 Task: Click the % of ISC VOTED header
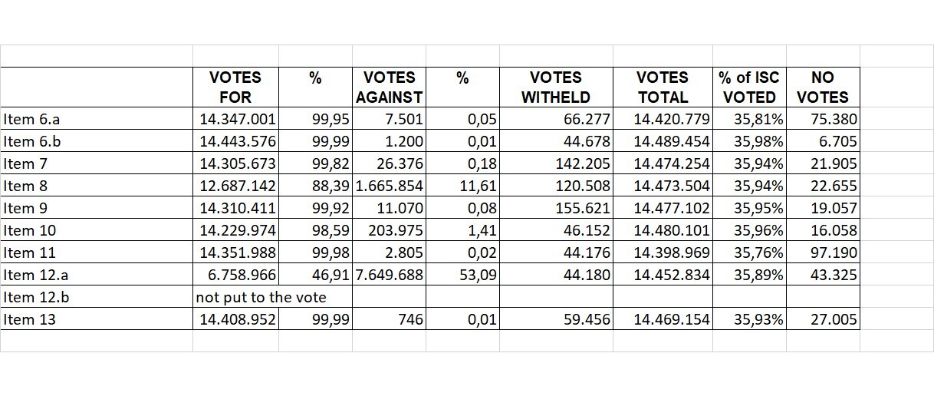749,87
